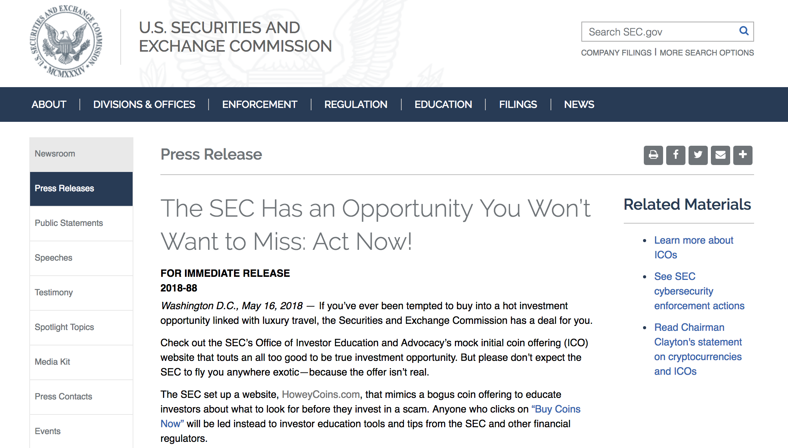Open SEC cybersecurity enforcement actions link

click(699, 291)
